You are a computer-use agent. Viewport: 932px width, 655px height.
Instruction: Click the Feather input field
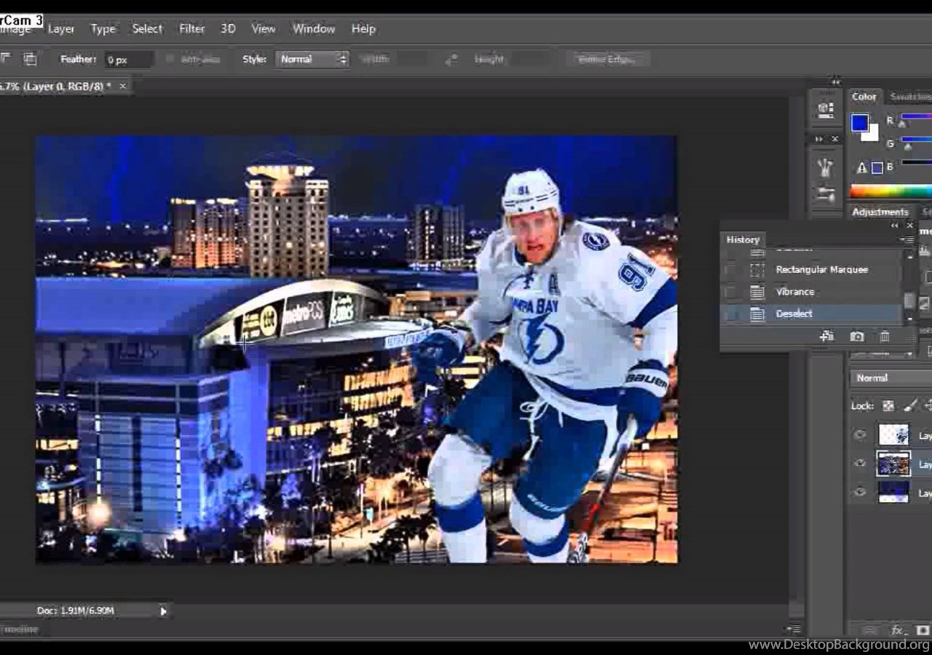pos(129,60)
